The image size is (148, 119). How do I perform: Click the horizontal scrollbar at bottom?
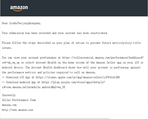[55, 118]
